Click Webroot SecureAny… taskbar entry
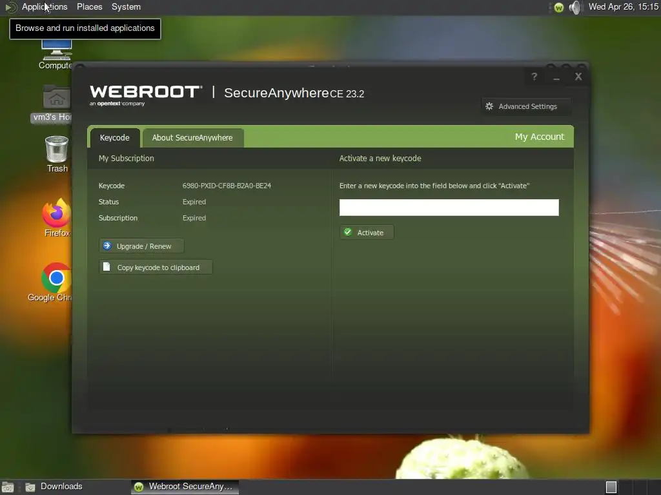661x495 pixels. (x=185, y=487)
